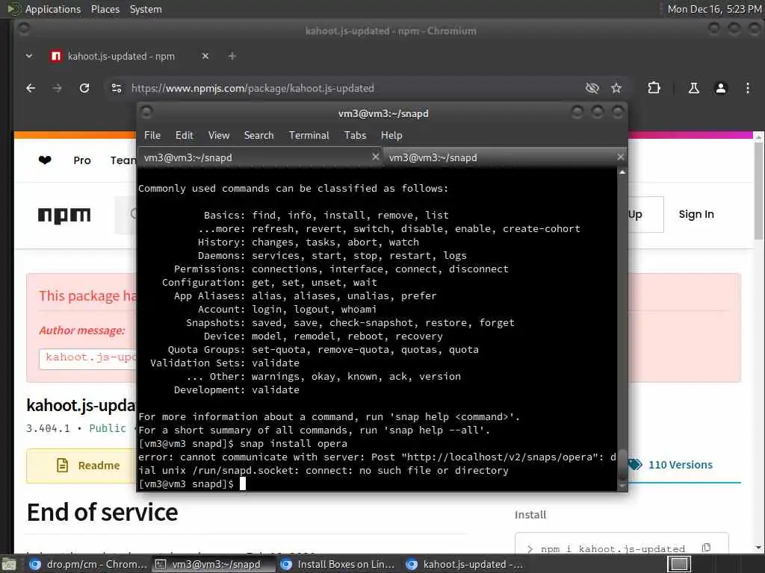Screen dimensions: 765x573
Task: Reload the npm page
Action: point(84,88)
